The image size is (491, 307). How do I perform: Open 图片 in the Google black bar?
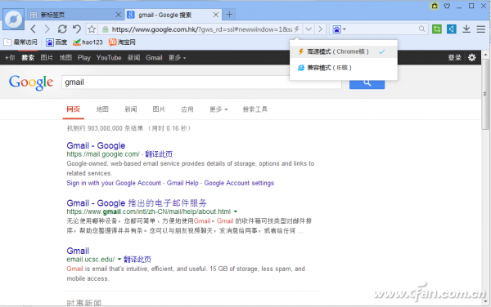pyautogui.click(x=47, y=58)
